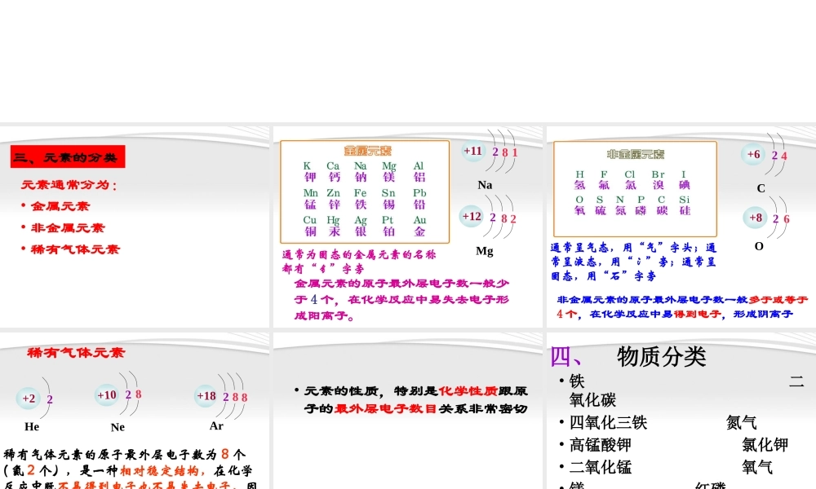Select the red '三、元素的分类' title box

click(x=68, y=157)
